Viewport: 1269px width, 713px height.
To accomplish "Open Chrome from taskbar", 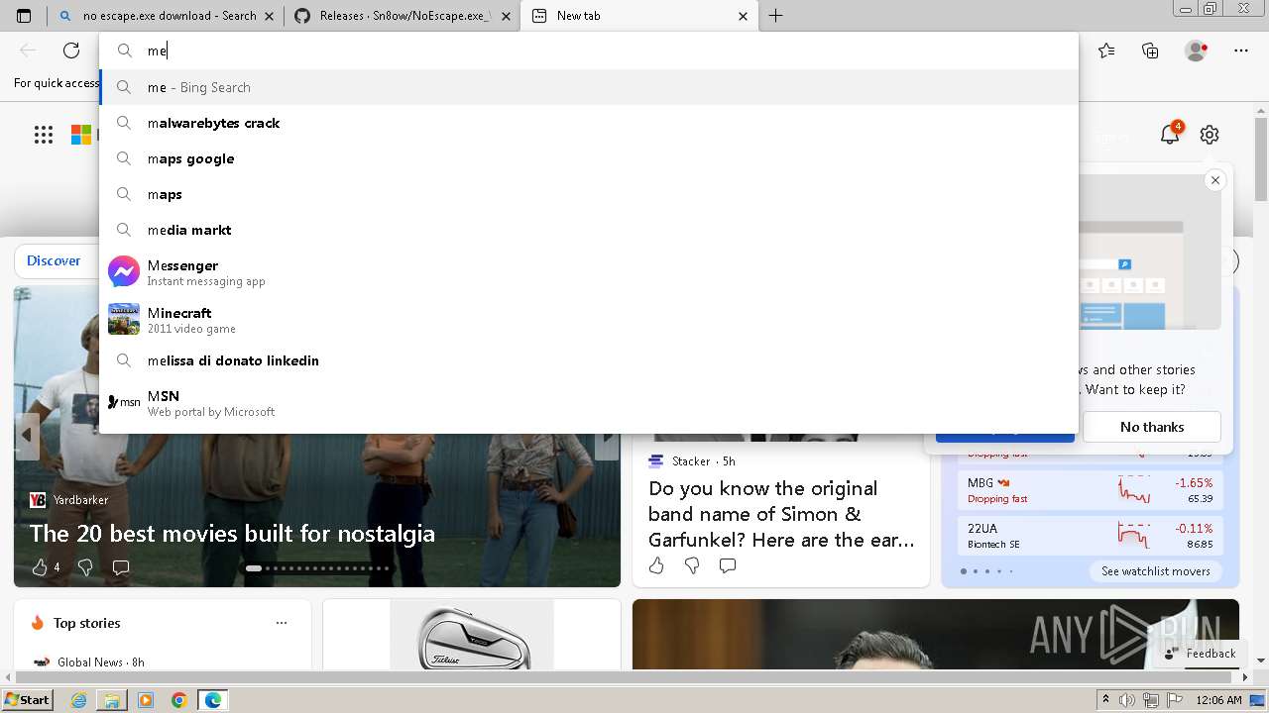I will coord(179,700).
